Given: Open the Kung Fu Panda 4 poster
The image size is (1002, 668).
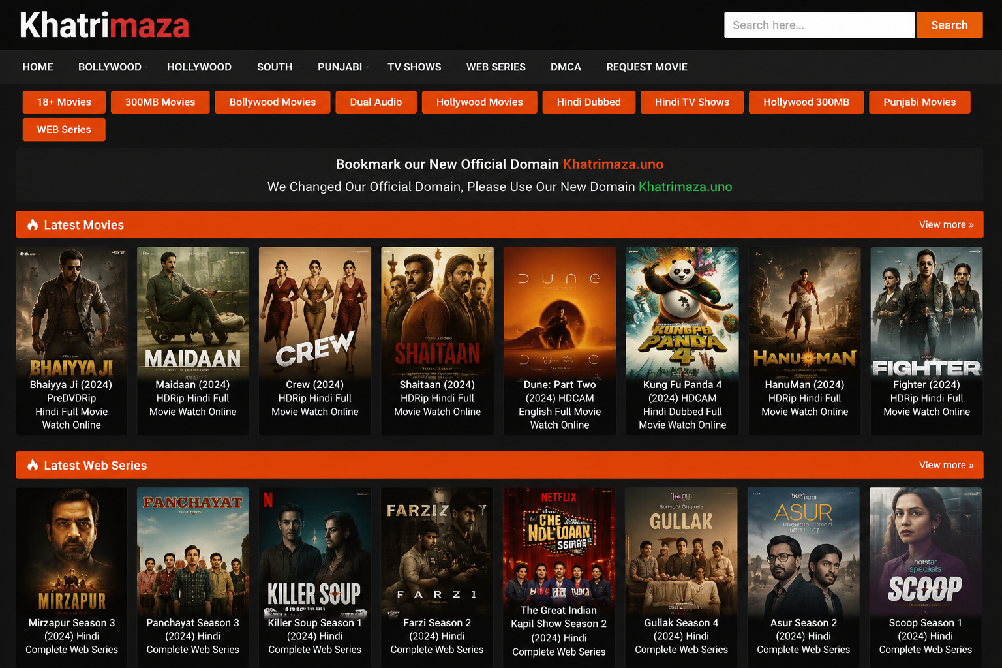Looking at the screenshot, I should click(682, 312).
